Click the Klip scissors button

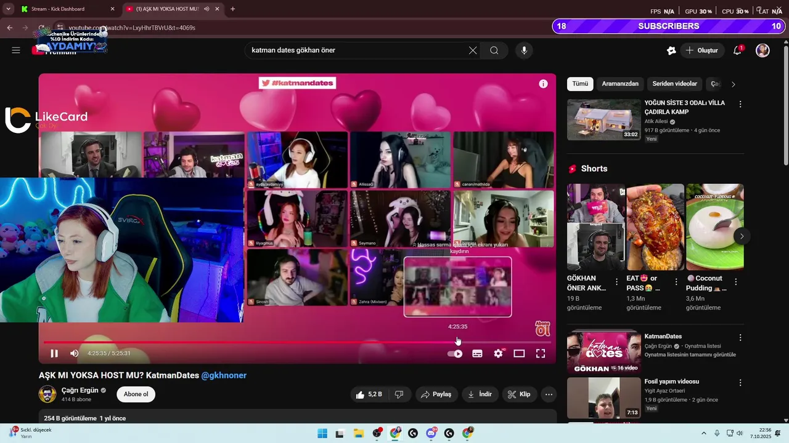(519, 394)
